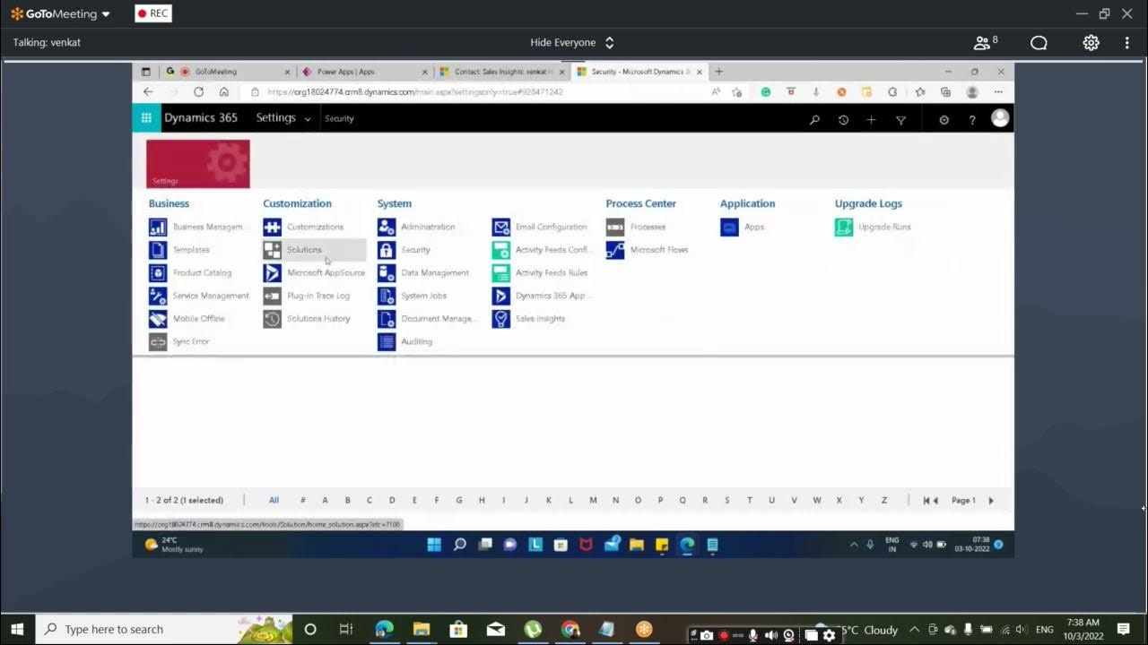Click the red Settings tile
Viewport: 1148px width, 645px height.
[x=198, y=164]
